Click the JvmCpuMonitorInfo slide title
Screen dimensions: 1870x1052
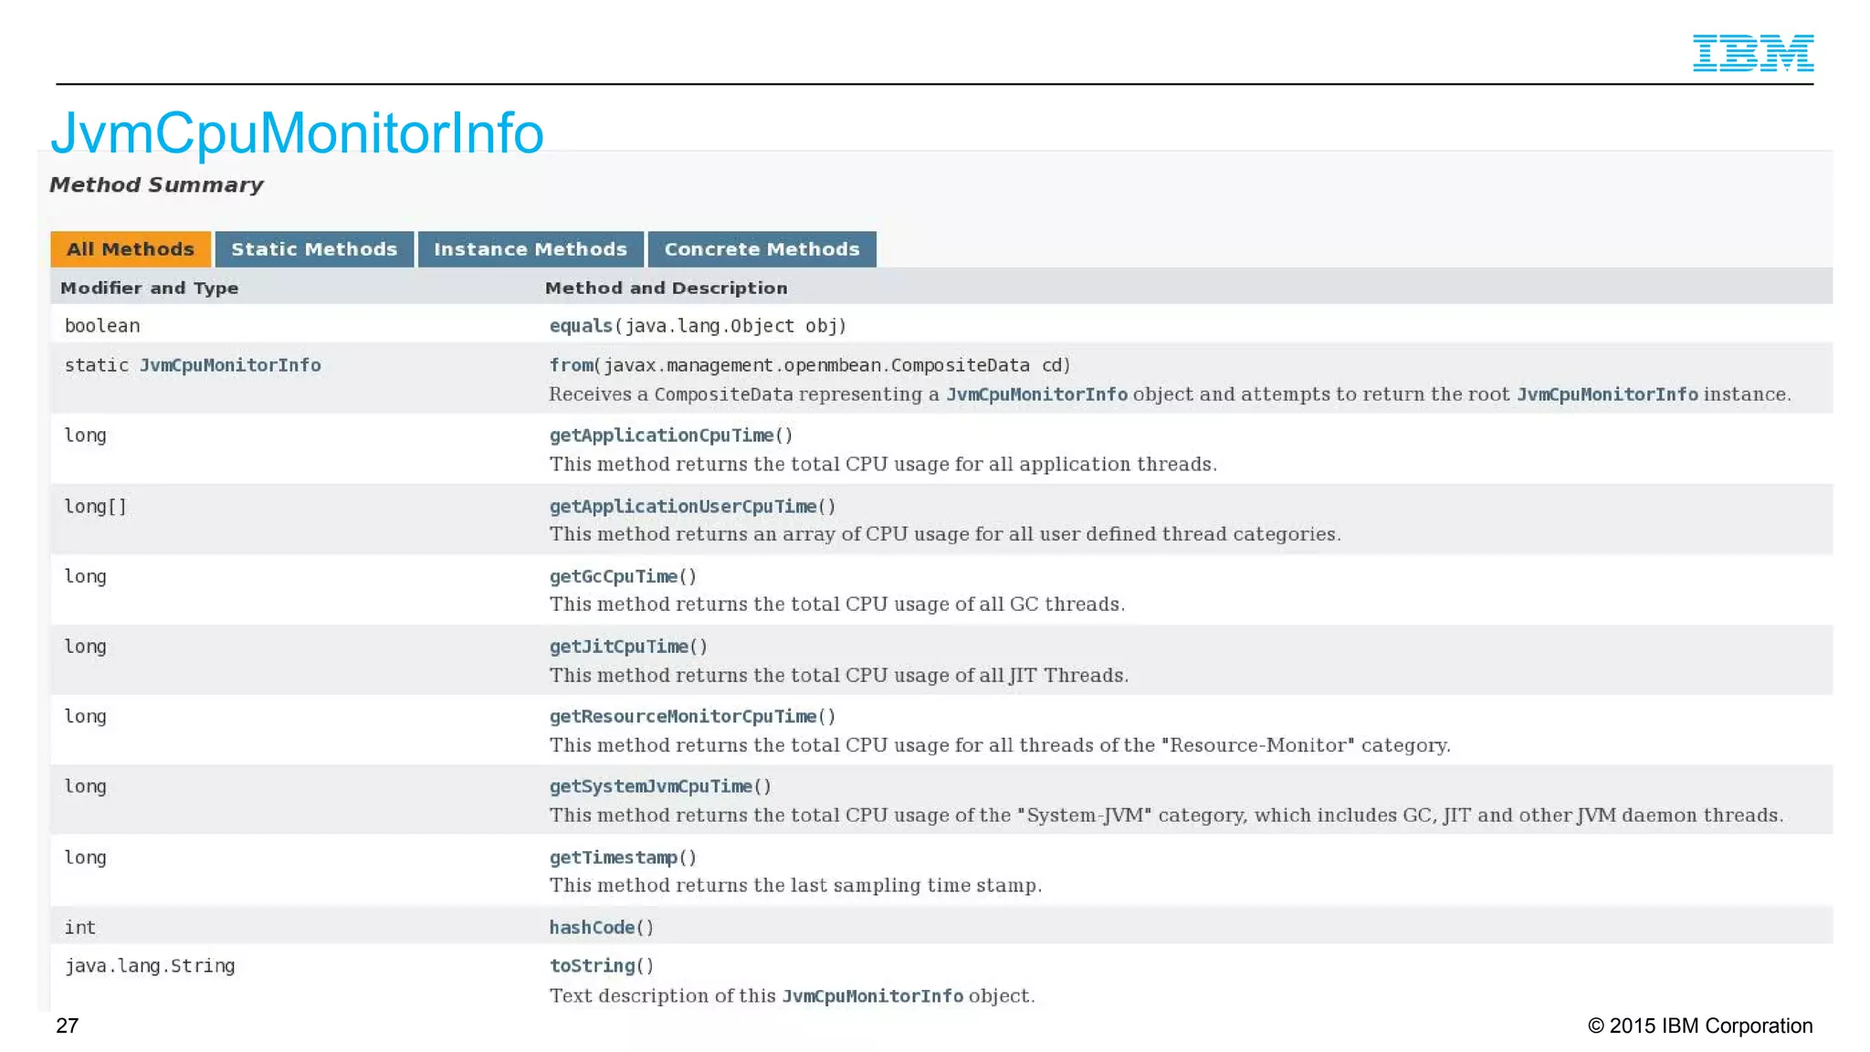pyautogui.click(x=297, y=133)
